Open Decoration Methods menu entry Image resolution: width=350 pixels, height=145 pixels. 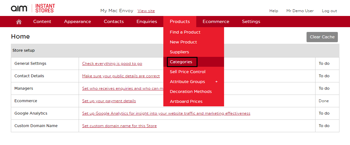click(191, 91)
